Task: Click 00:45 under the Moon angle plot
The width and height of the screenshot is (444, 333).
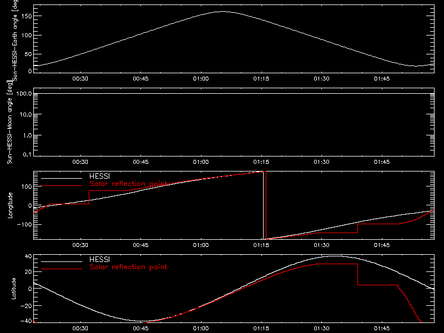Action: tap(141, 162)
